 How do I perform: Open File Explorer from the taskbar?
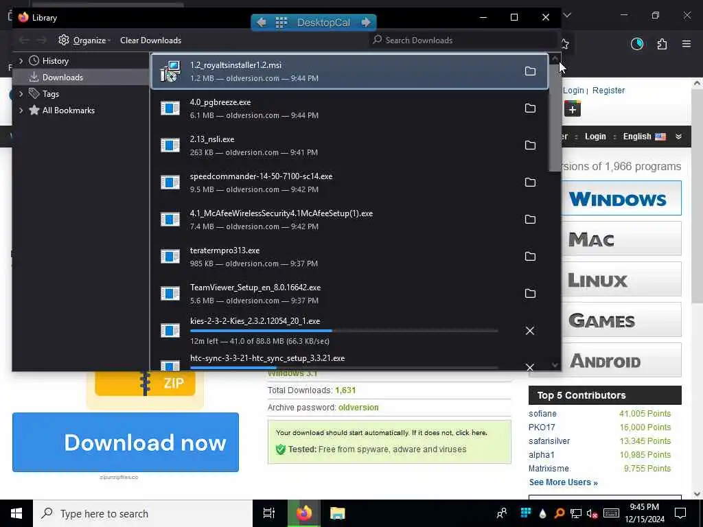point(338,513)
